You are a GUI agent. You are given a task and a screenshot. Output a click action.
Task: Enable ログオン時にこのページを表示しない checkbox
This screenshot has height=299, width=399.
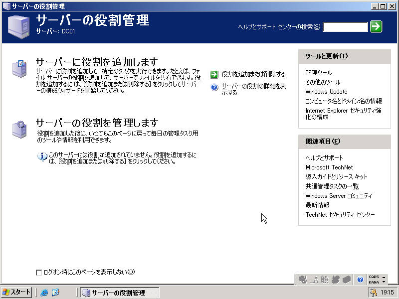coord(39,272)
